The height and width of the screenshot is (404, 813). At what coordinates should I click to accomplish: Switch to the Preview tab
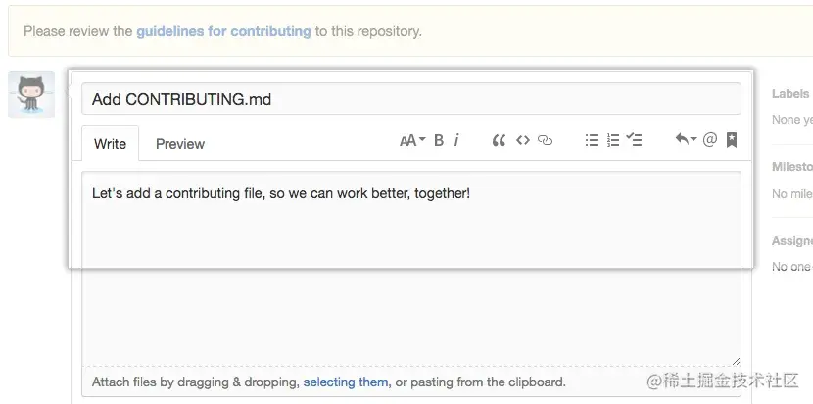[x=180, y=144]
